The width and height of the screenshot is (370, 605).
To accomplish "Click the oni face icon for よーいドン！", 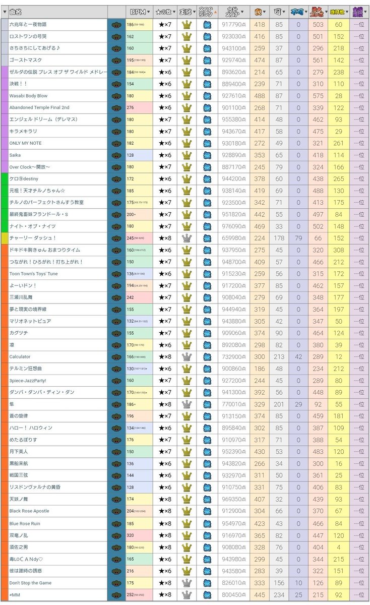I will (116, 285).
